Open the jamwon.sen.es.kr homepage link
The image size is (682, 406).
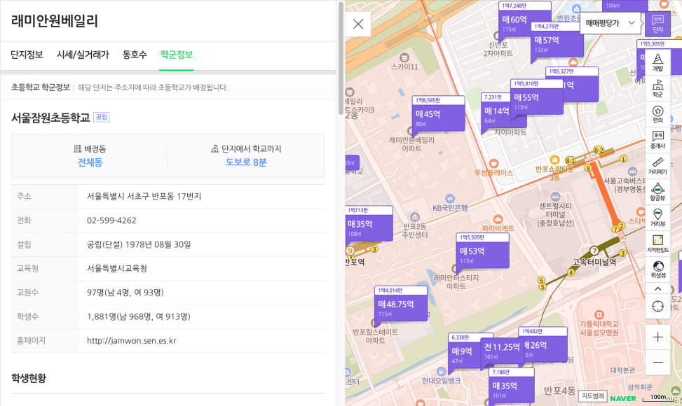[131, 341]
